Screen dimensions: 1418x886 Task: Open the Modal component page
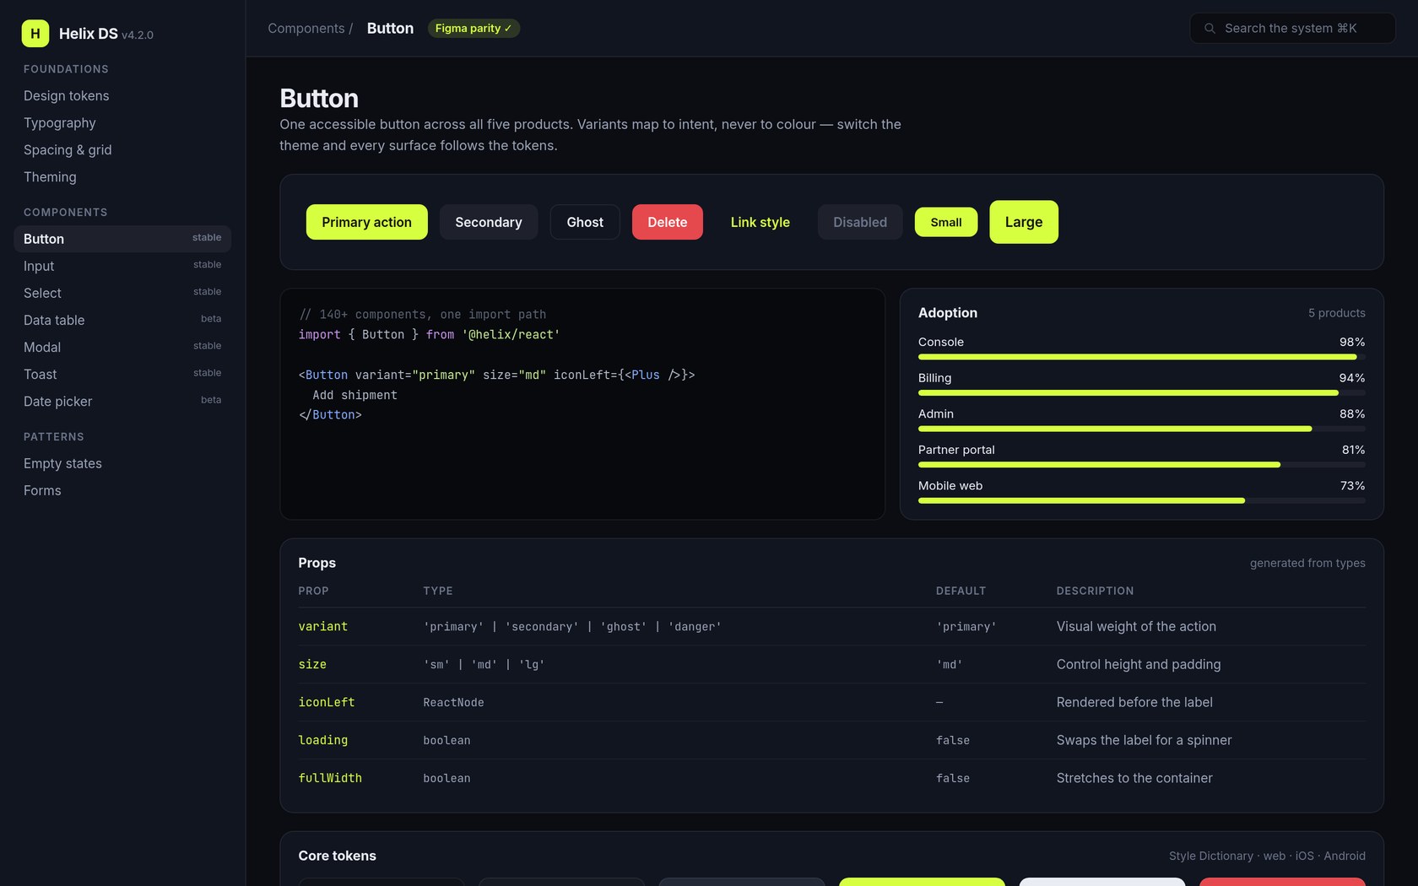122,347
